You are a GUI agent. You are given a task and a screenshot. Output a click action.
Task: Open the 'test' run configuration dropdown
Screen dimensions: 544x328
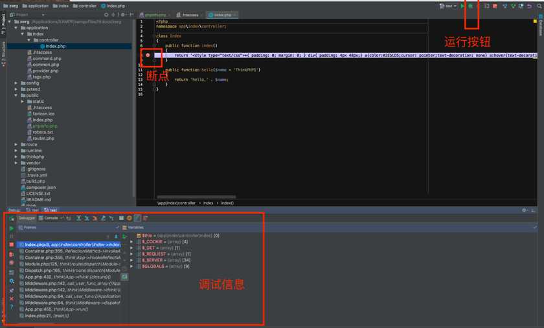(448, 6)
